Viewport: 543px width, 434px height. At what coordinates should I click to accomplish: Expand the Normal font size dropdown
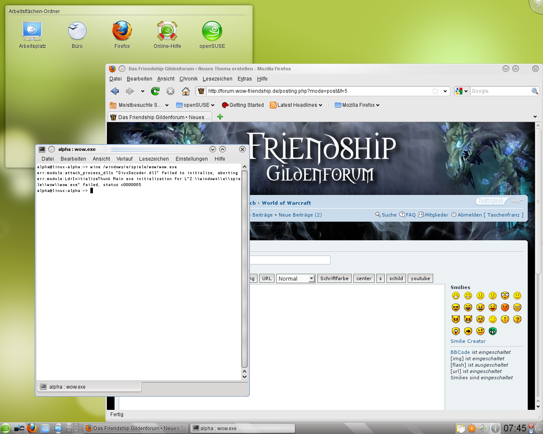[x=296, y=278]
